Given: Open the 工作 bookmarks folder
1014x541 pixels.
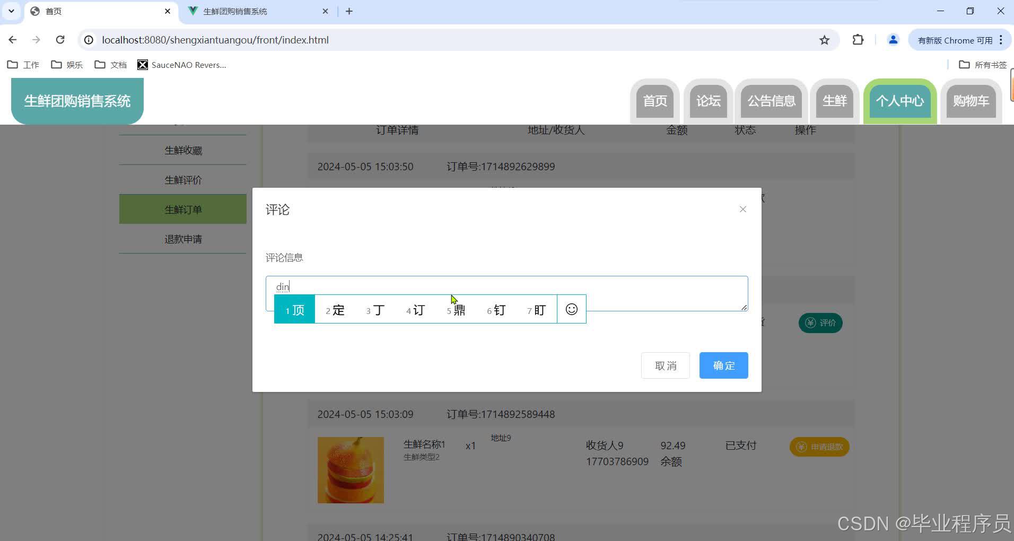Looking at the screenshot, I should (x=23, y=65).
